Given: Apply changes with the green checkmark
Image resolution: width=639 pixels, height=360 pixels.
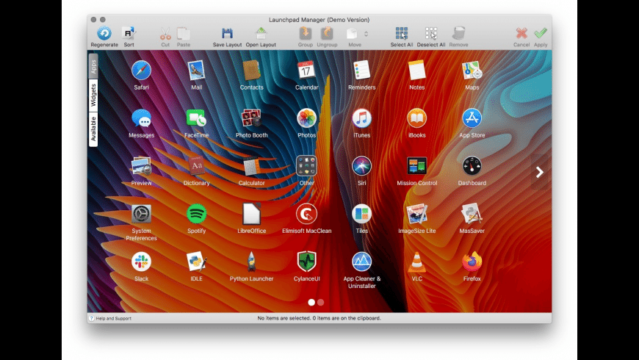Looking at the screenshot, I should (x=541, y=34).
